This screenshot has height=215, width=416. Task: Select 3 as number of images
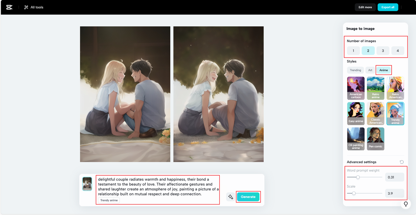coord(383,51)
